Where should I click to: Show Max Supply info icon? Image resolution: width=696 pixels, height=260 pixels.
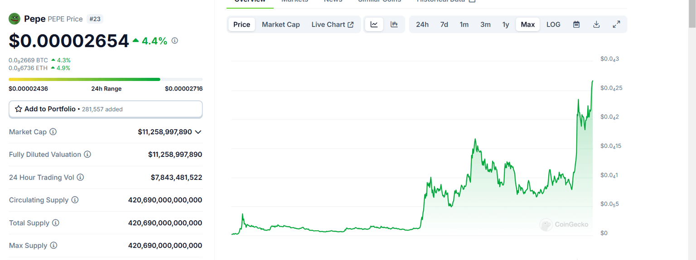(53, 246)
